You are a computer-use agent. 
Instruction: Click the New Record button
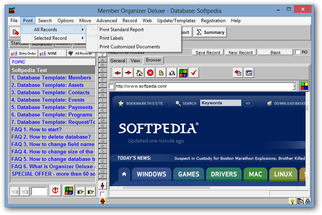point(240,53)
